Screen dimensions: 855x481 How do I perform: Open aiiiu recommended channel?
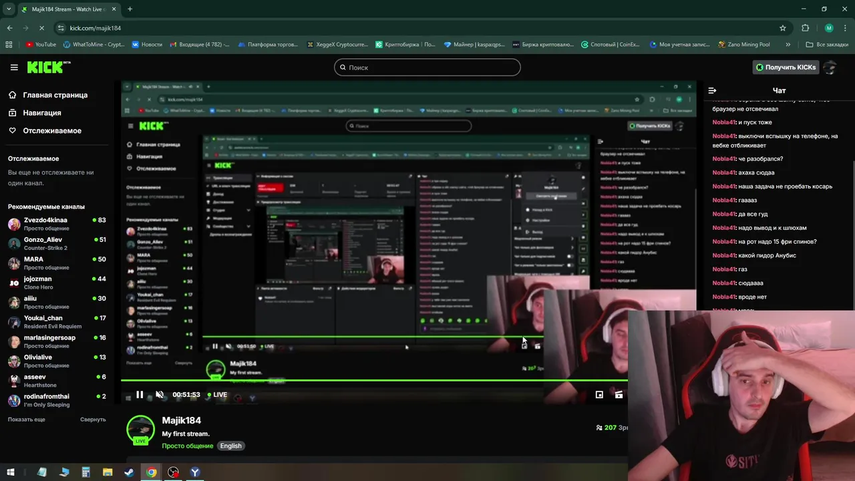click(57, 302)
